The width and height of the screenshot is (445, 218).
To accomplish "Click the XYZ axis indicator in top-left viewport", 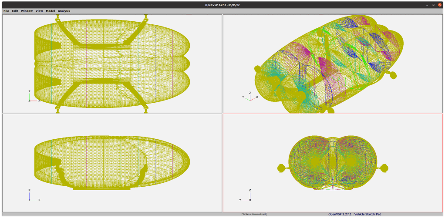I will coord(33,97).
